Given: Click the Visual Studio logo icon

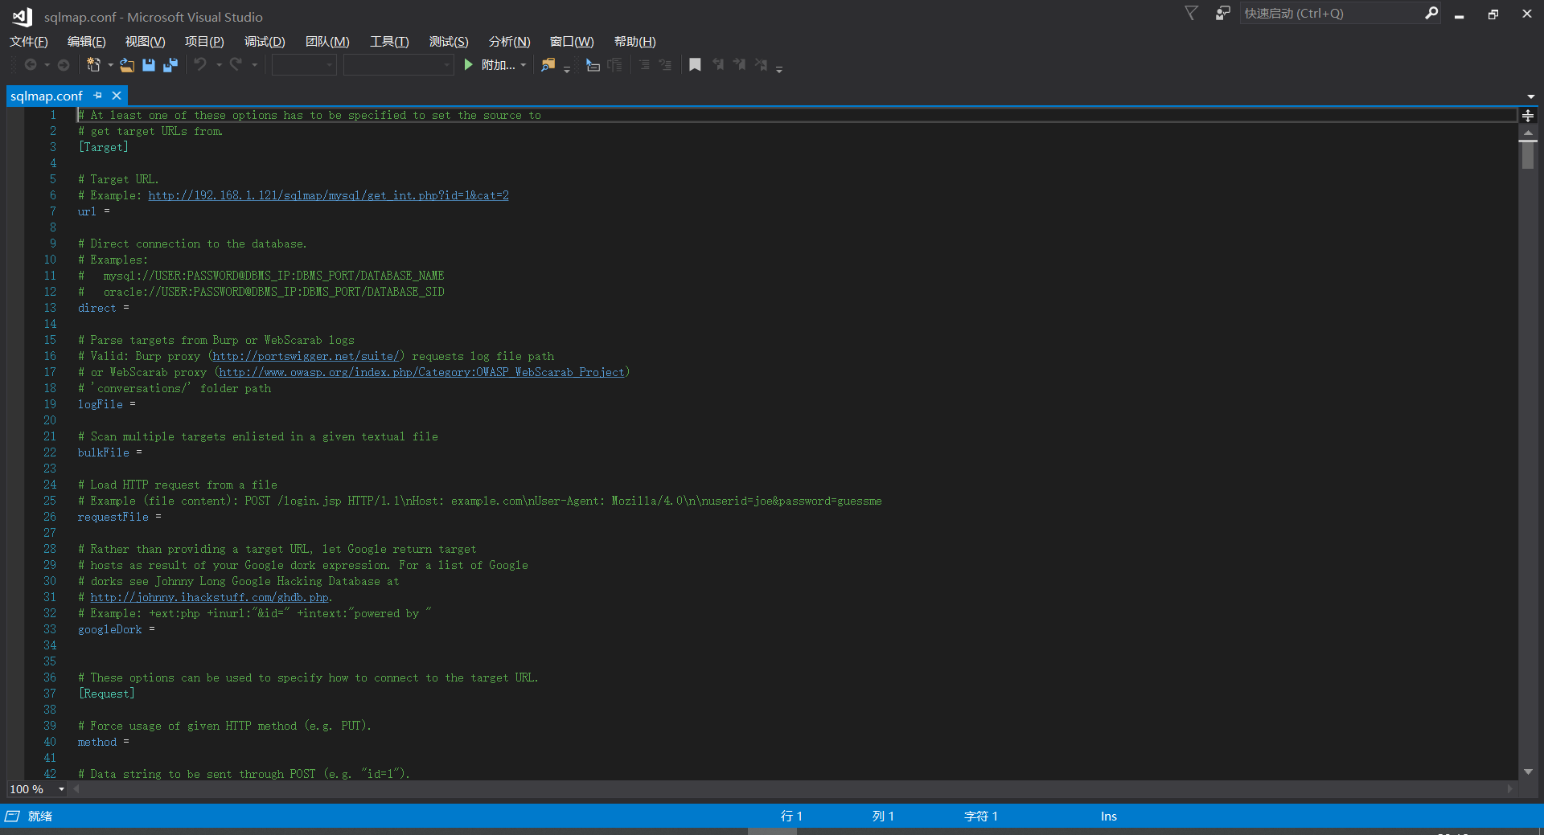Looking at the screenshot, I should click(x=22, y=16).
